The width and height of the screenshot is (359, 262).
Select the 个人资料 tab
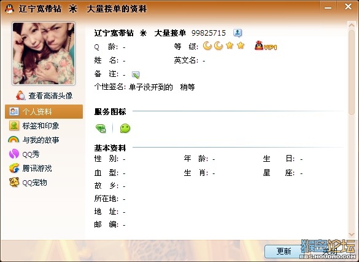click(44, 112)
